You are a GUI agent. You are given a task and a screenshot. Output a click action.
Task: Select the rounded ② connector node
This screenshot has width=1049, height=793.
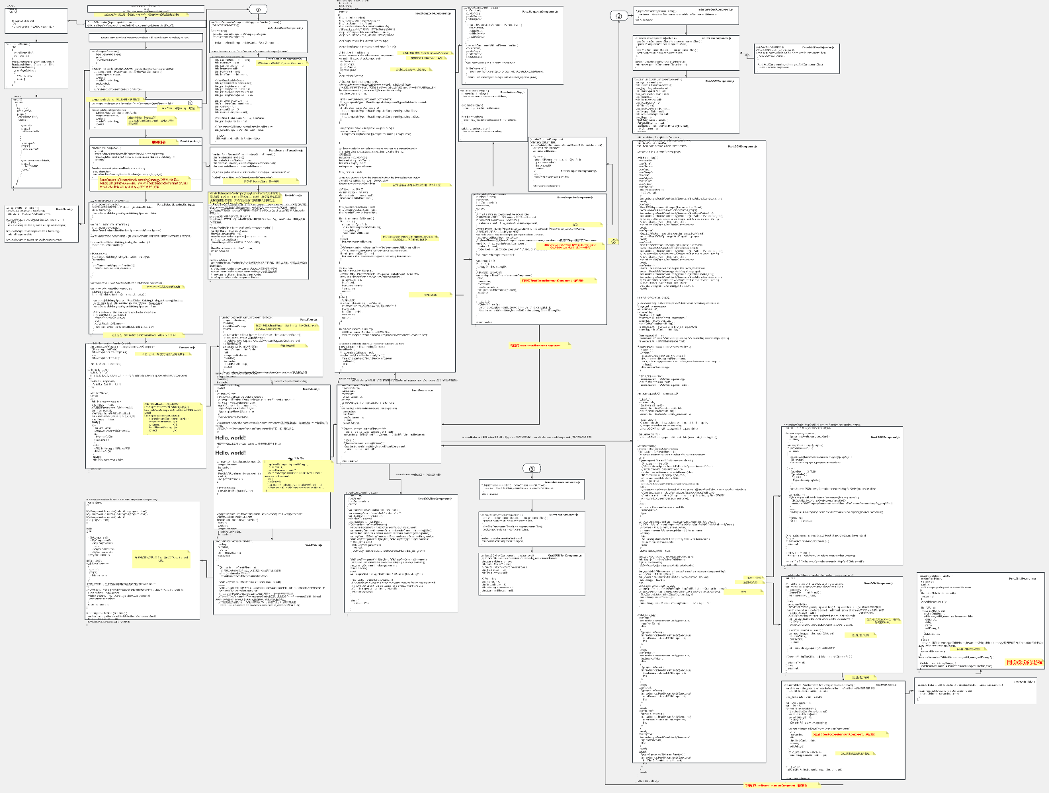pos(618,16)
